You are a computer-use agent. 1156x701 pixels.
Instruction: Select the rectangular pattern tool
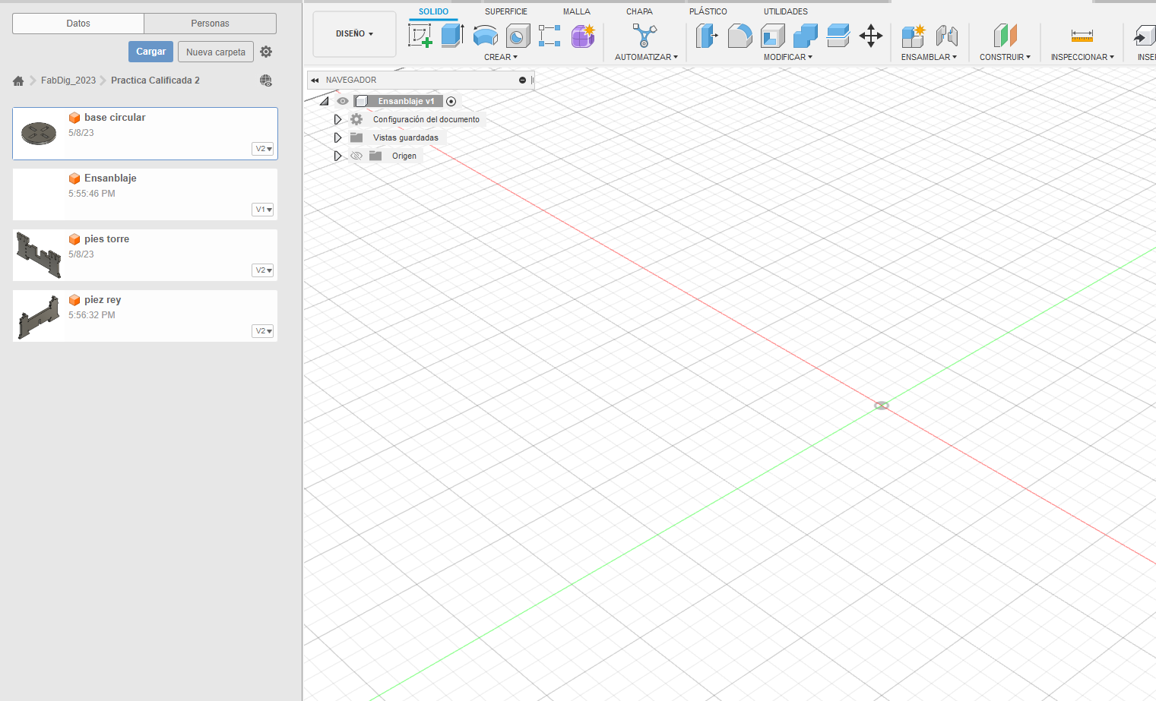(549, 35)
